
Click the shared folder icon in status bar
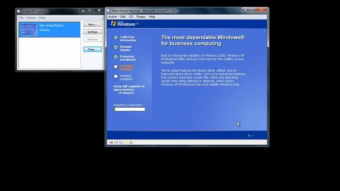[x=126, y=142]
